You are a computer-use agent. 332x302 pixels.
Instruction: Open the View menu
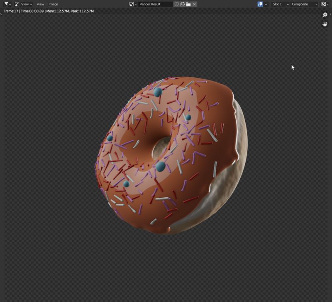(40, 4)
